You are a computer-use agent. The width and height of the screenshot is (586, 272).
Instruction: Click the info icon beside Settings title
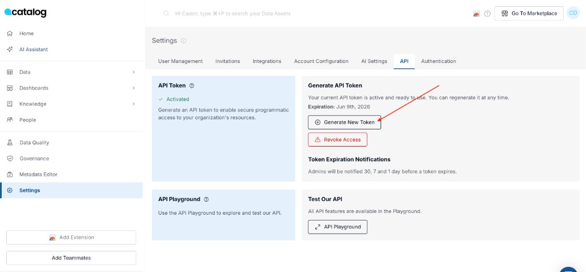pos(184,41)
